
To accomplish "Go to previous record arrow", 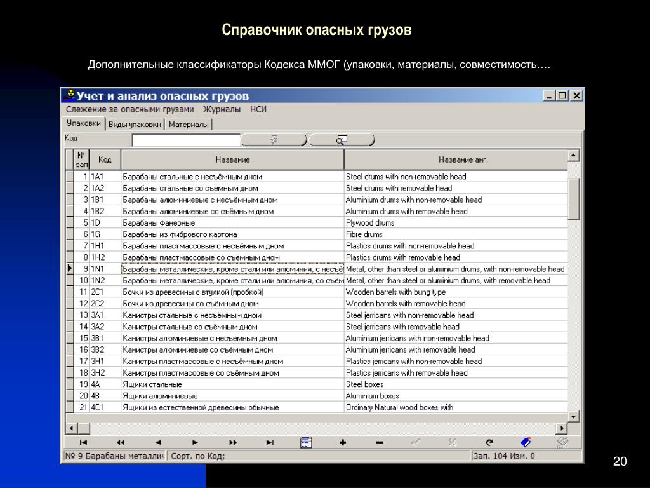I will coord(158,442).
